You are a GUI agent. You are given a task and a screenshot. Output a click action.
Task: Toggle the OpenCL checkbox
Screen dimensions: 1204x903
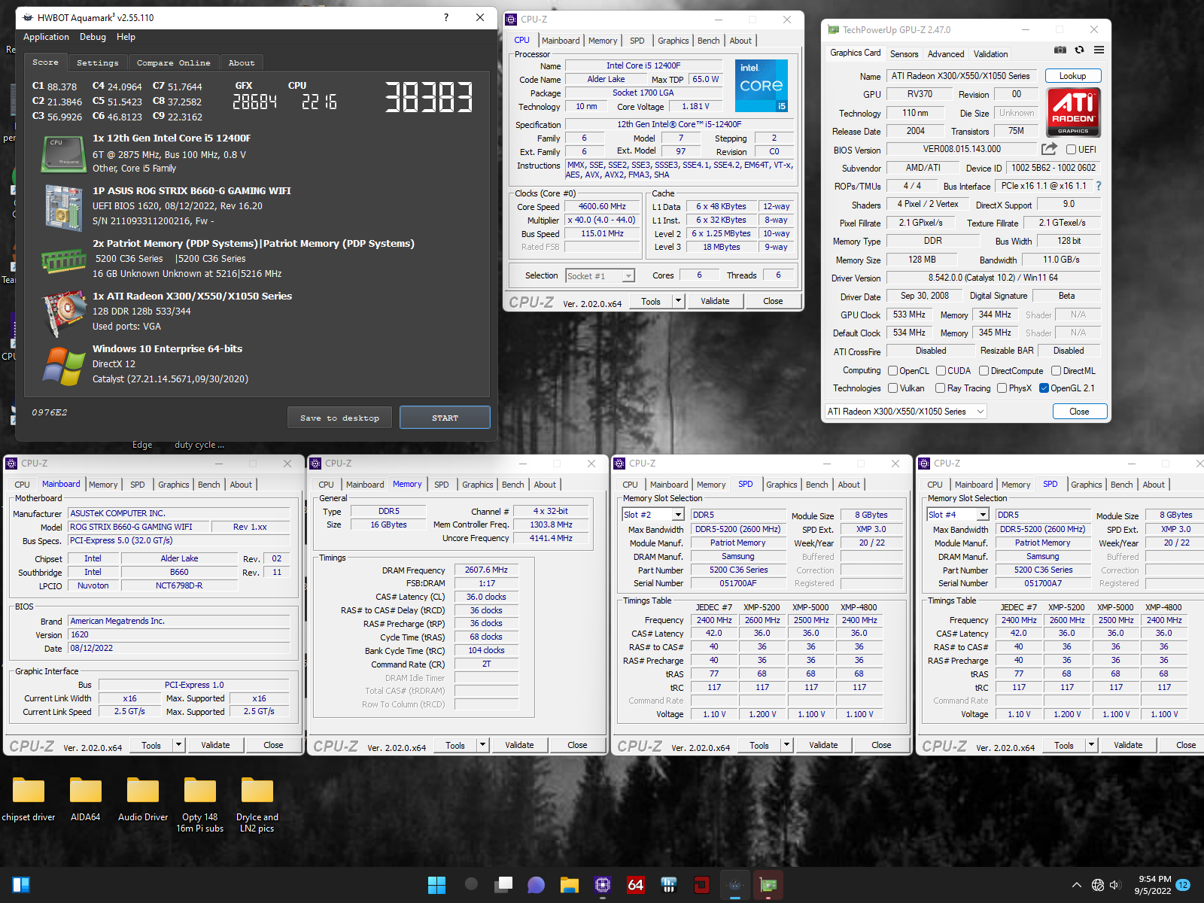[x=892, y=371]
